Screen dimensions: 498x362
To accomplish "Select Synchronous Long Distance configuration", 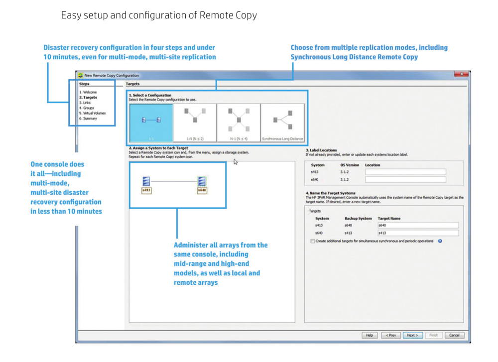I will (282, 122).
